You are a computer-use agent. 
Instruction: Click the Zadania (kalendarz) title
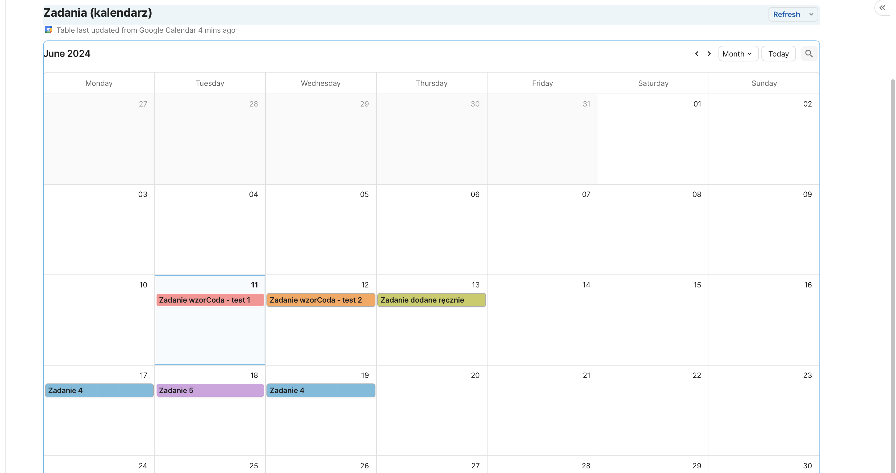click(97, 13)
